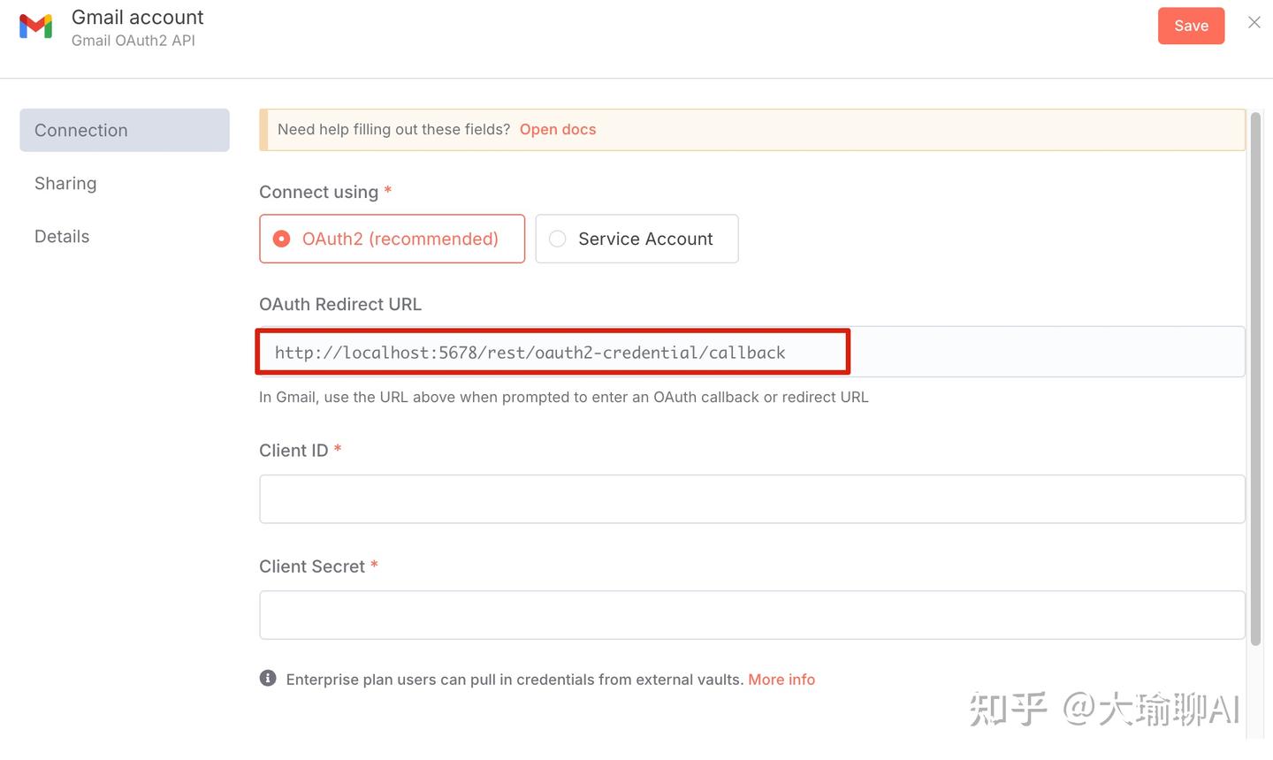Click the Client Secret input field
1273x760 pixels.
coord(751,614)
